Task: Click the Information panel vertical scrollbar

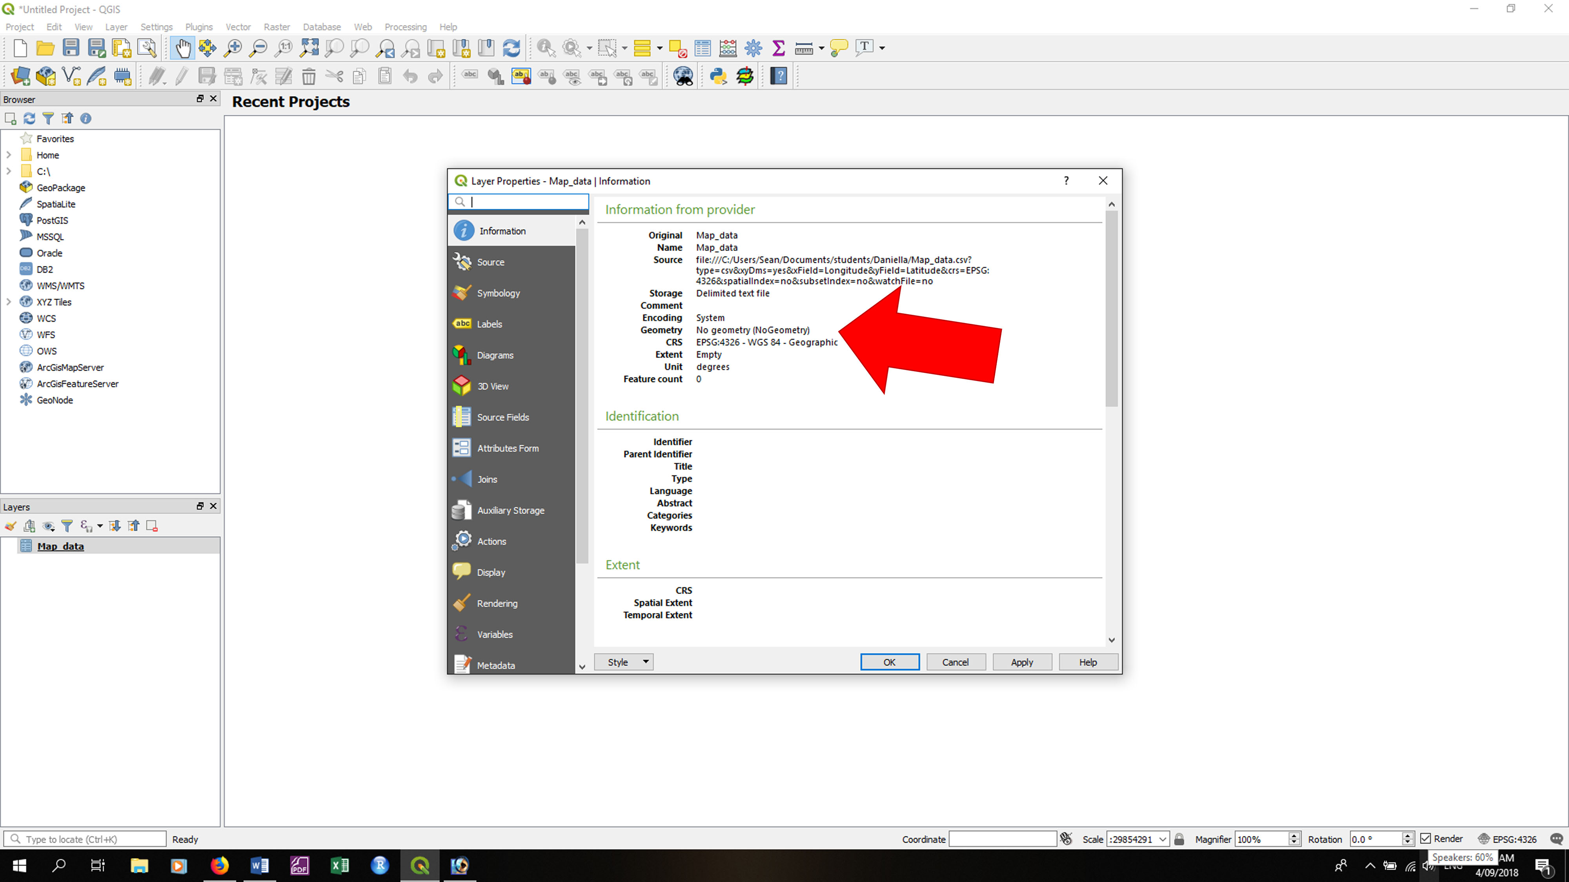Action: (1112, 308)
